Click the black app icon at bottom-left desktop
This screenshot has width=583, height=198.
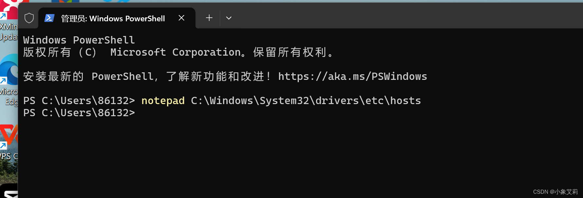click(9, 191)
